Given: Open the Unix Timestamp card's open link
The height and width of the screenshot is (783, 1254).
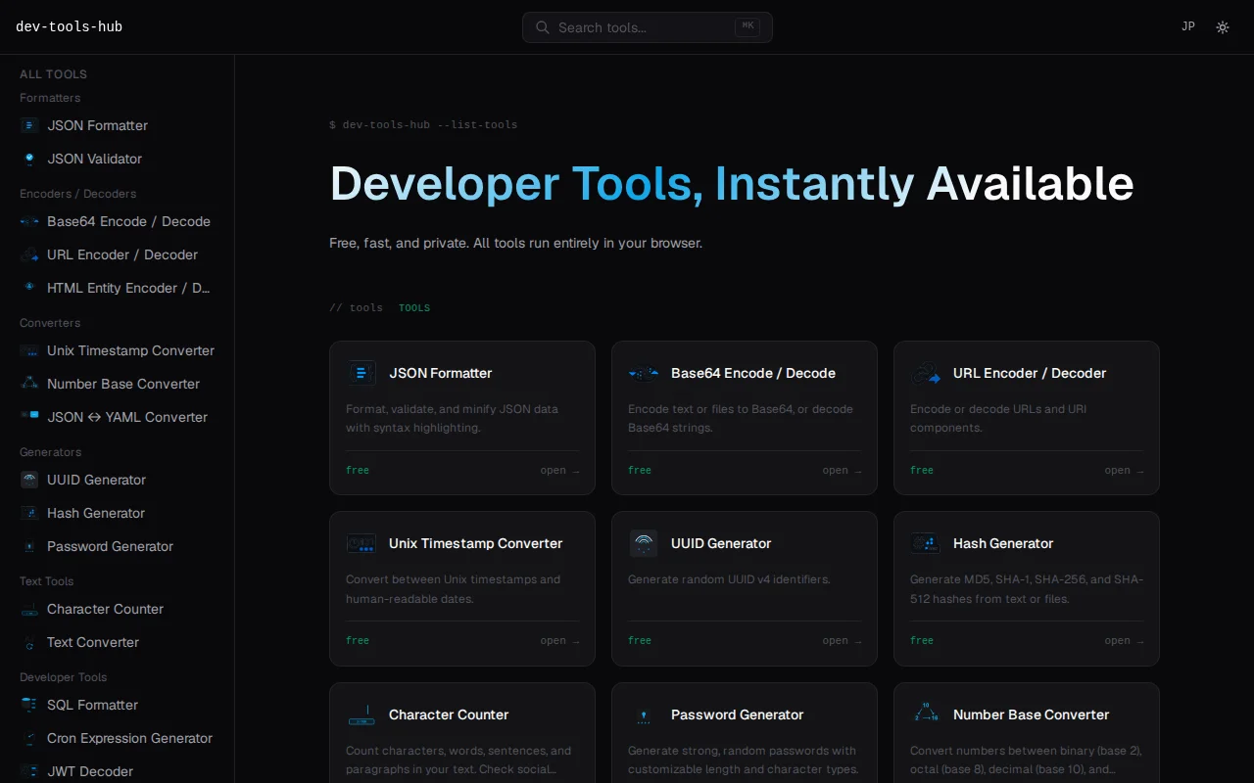Looking at the screenshot, I should click(559, 641).
